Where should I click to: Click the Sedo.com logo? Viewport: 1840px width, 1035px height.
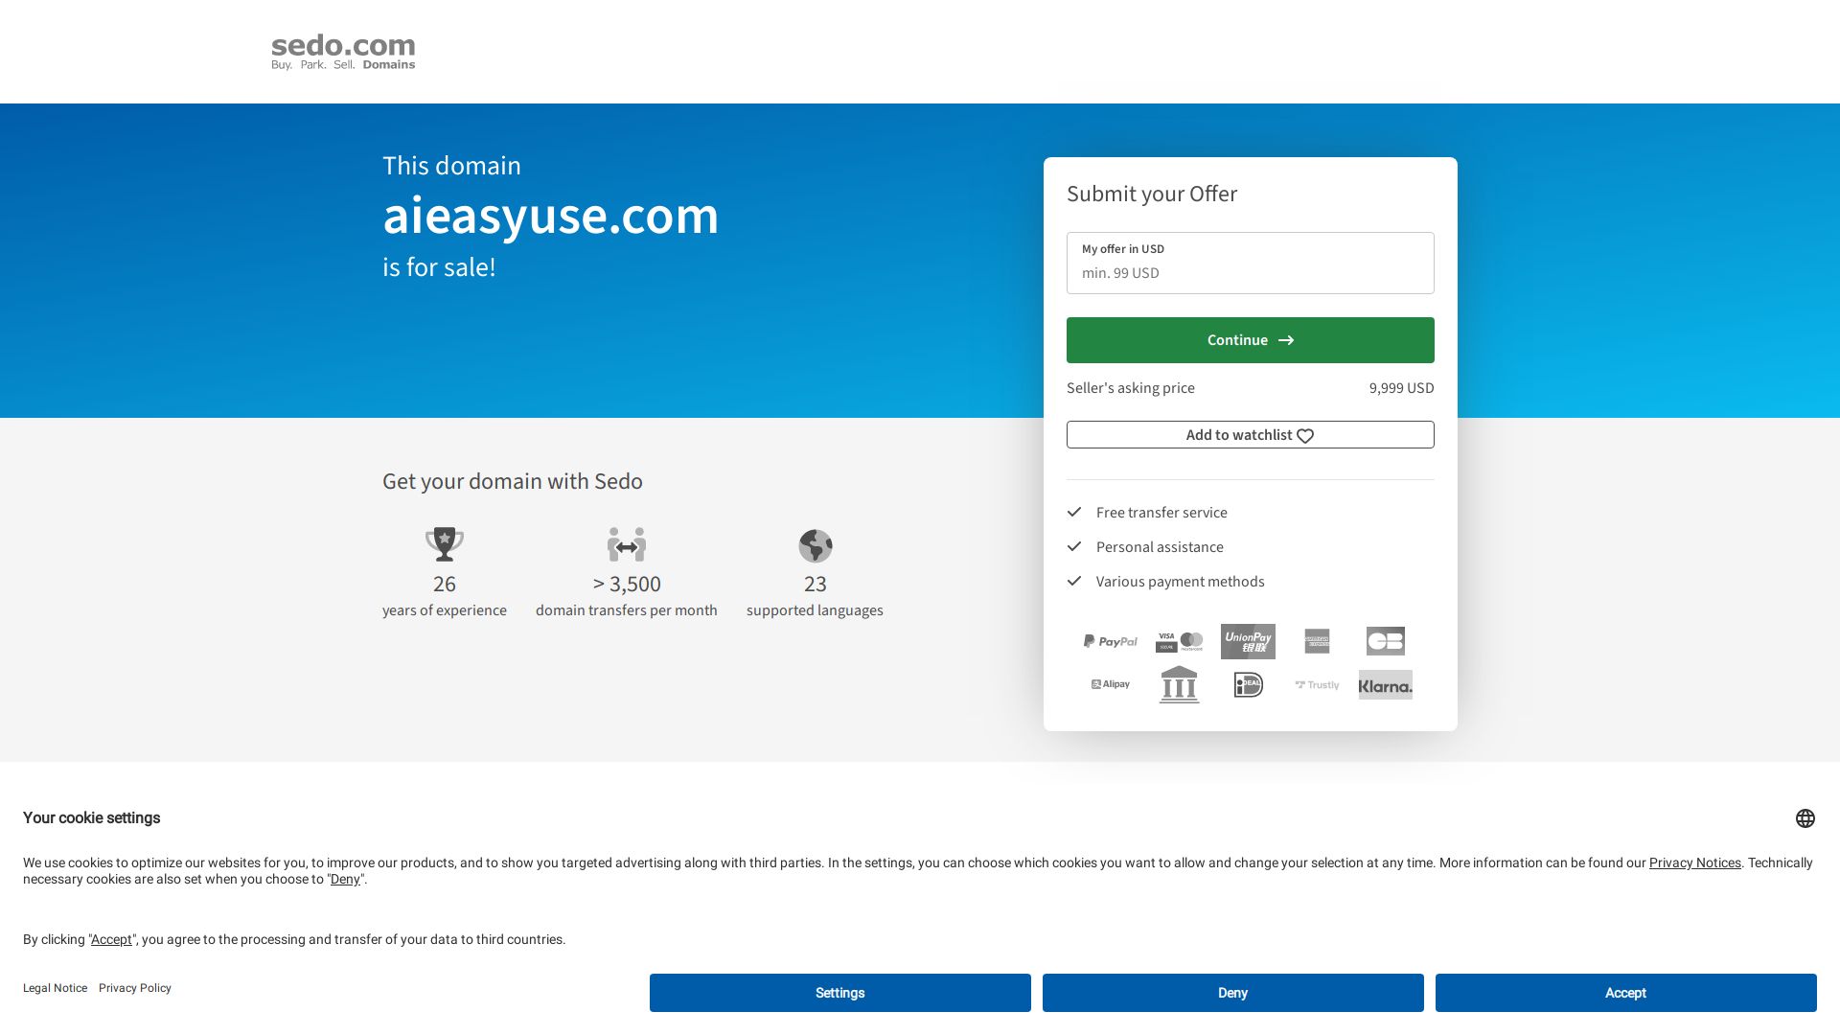342,51
